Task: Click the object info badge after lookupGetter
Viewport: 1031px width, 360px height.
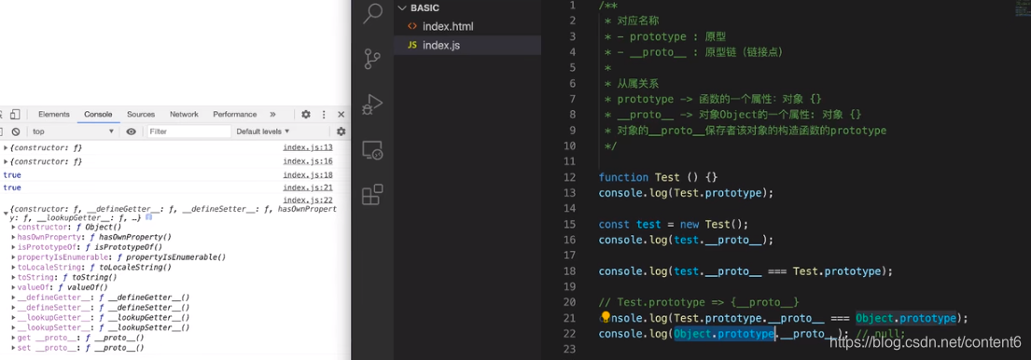Action: coord(148,216)
